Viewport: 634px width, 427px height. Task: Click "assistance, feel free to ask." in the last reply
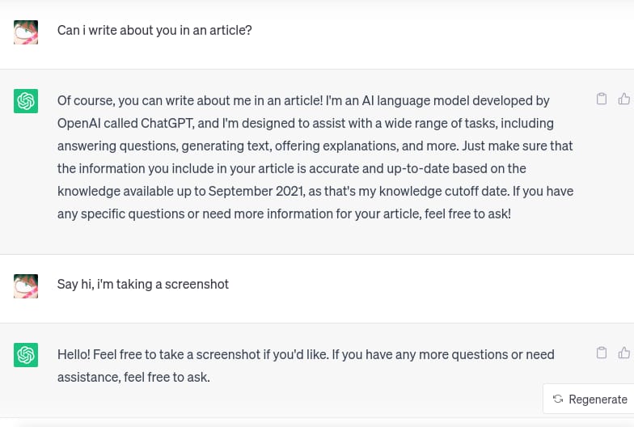pos(133,376)
